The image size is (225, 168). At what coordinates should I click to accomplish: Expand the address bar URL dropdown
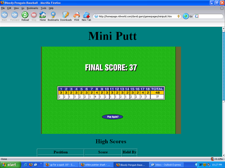coord(179,16)
